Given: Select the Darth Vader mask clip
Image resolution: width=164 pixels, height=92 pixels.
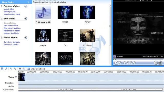Looking at the screenshot, I should click(43, 36).
